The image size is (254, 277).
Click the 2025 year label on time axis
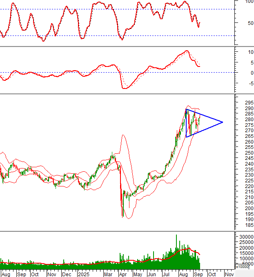[84, 275]
